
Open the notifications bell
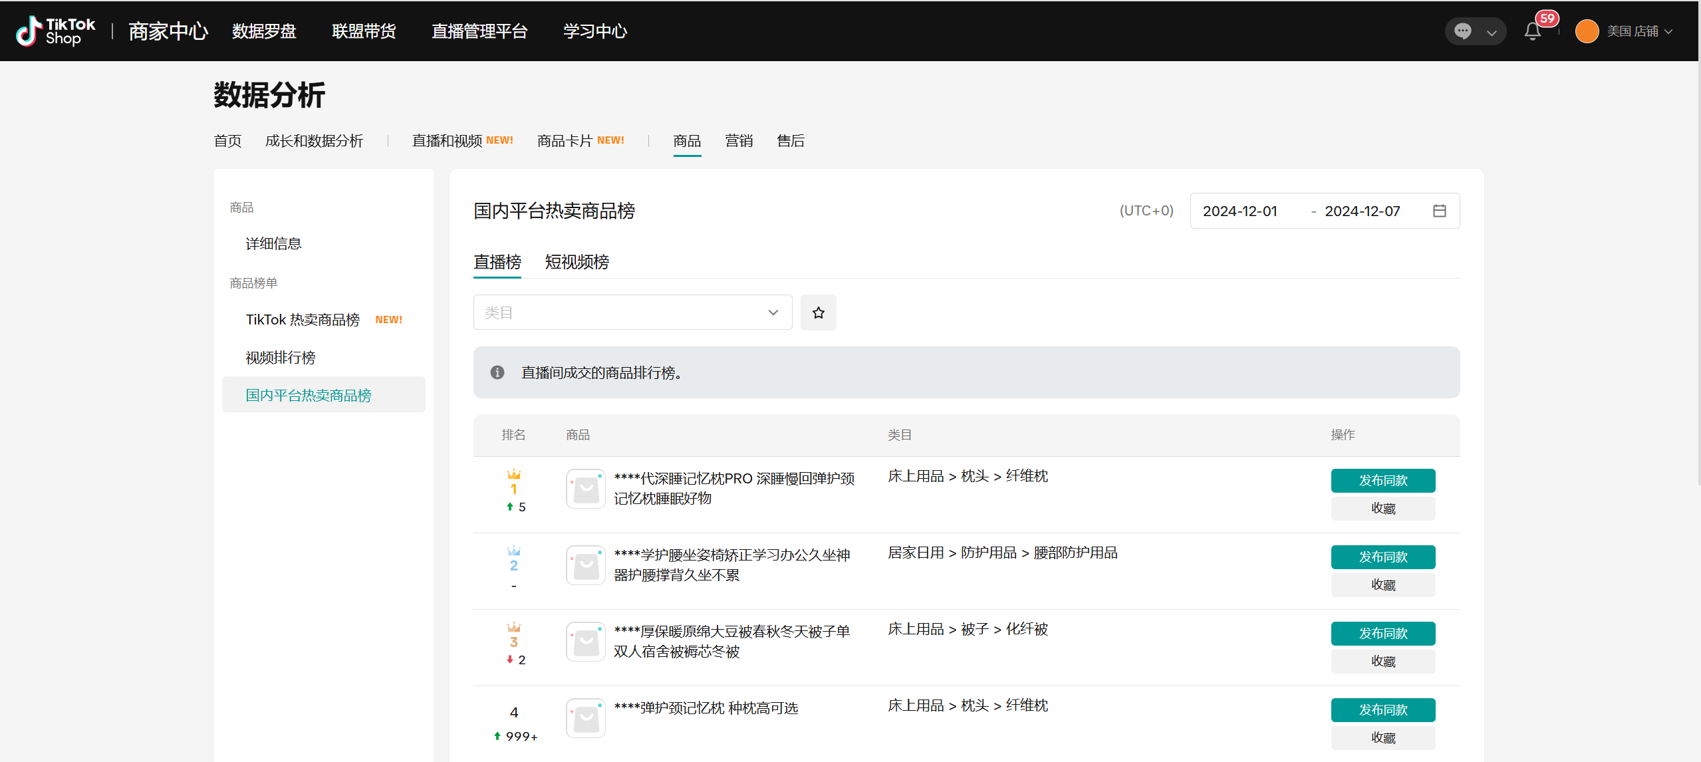coord(1532,31)
